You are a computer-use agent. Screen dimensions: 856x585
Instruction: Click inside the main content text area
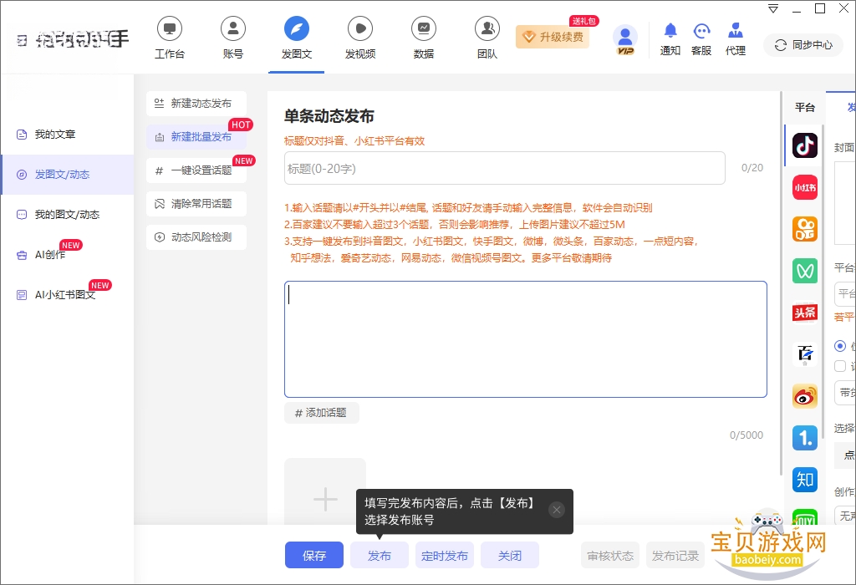pos(525,339)
